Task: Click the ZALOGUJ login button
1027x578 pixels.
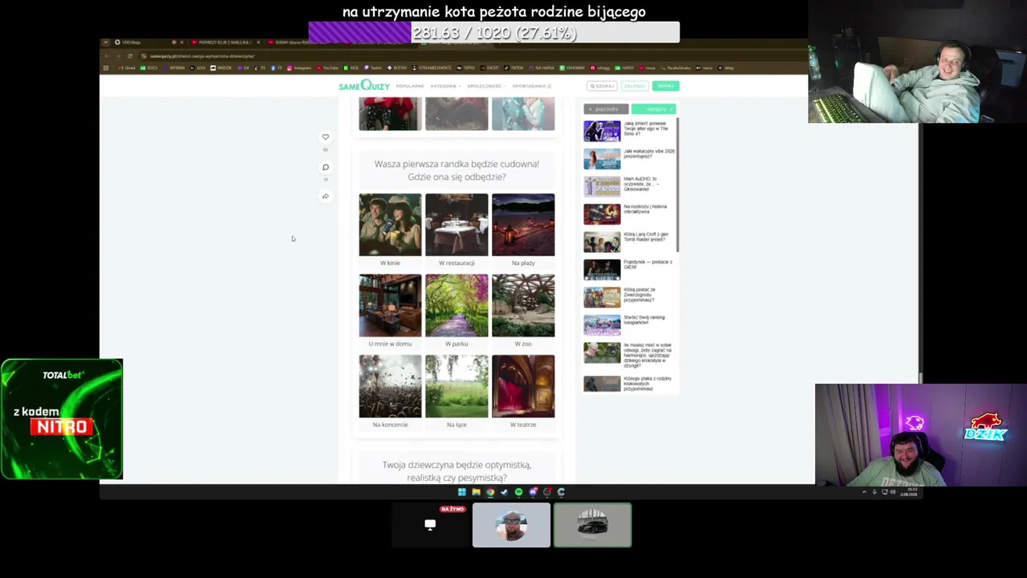Action: coord(635,86)
